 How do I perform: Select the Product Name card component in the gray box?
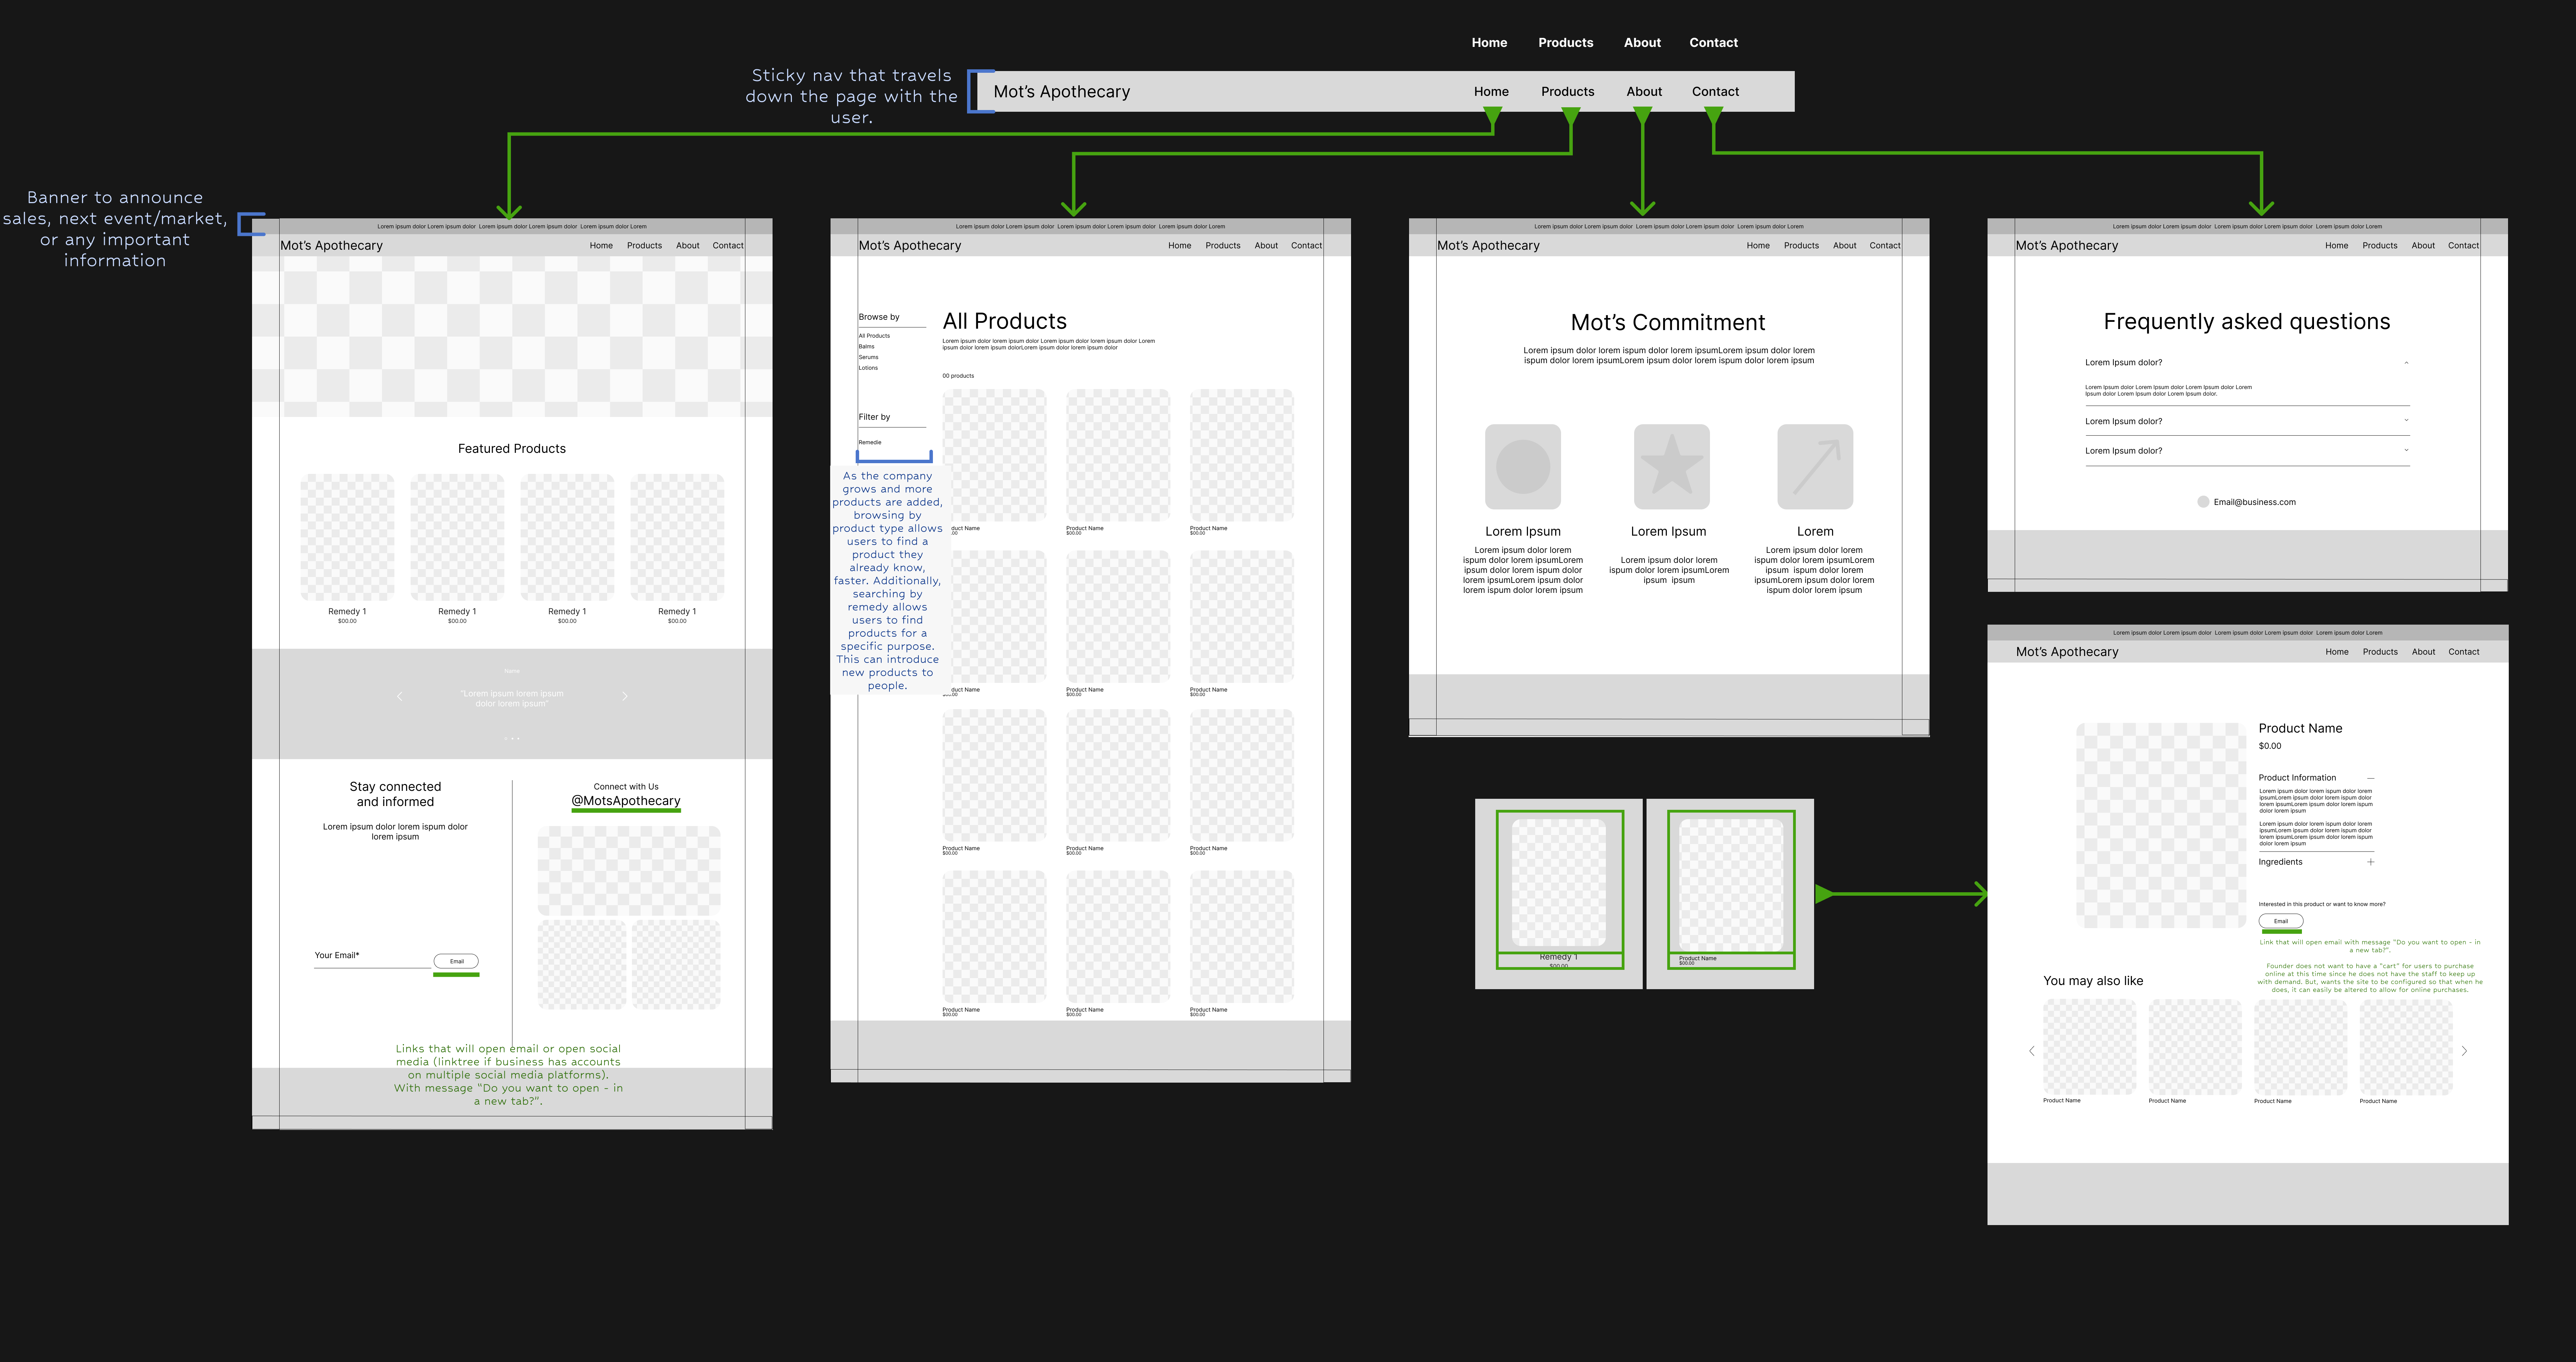click(x=1731, y=889)
